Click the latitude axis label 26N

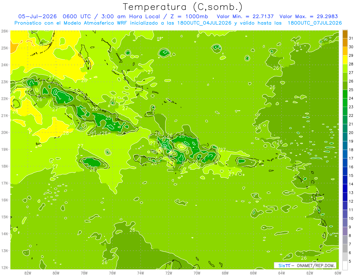pyautogui.click(x=4, y=31)
